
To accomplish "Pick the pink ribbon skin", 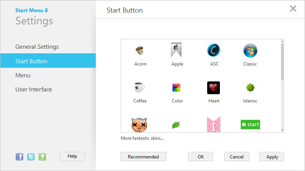I will [x=214, y=124].
